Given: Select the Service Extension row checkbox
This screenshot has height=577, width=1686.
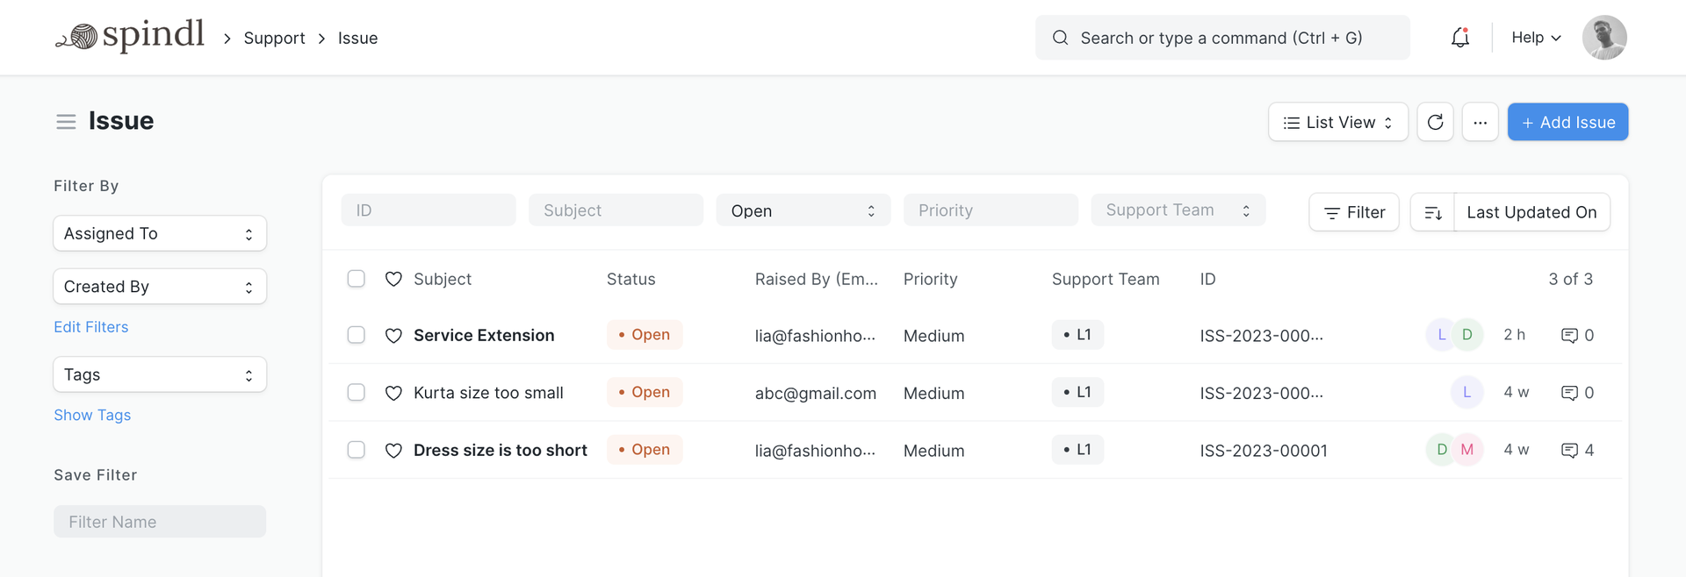Looking at the screenshot, I should pyautogui.click(x=356, y=335).
